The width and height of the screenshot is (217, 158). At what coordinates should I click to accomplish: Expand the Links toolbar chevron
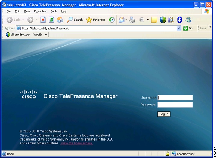[210, 27]
